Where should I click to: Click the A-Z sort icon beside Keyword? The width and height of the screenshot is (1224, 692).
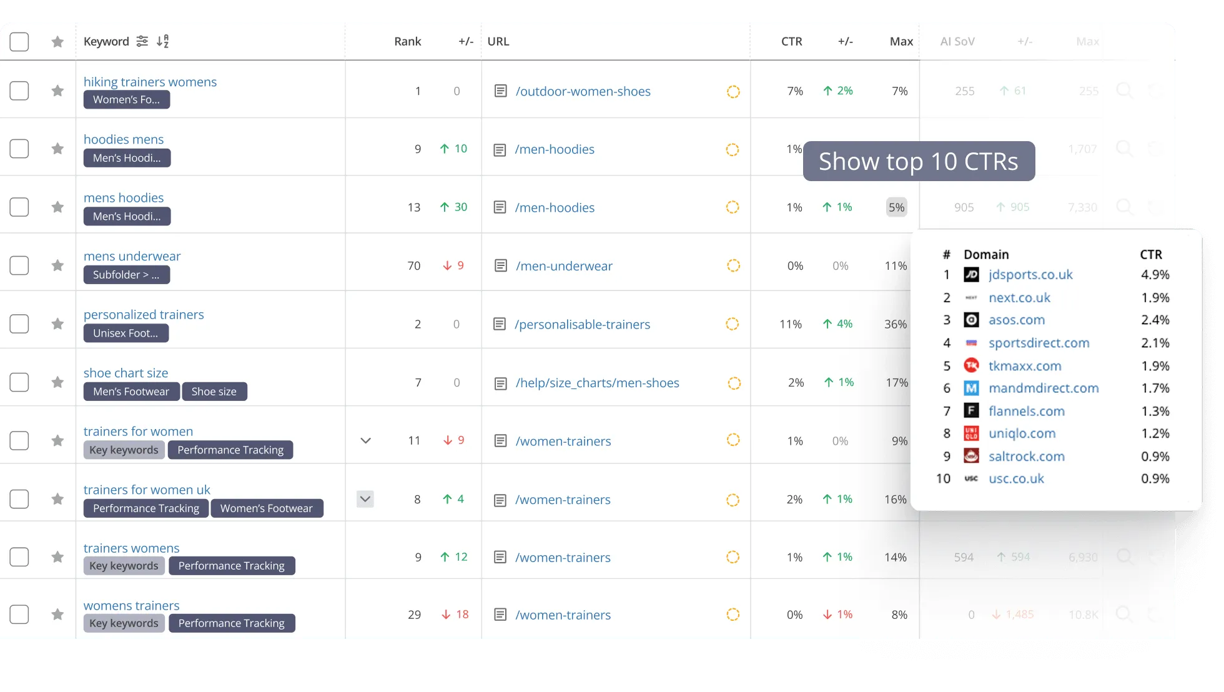(x=162, y=41)
